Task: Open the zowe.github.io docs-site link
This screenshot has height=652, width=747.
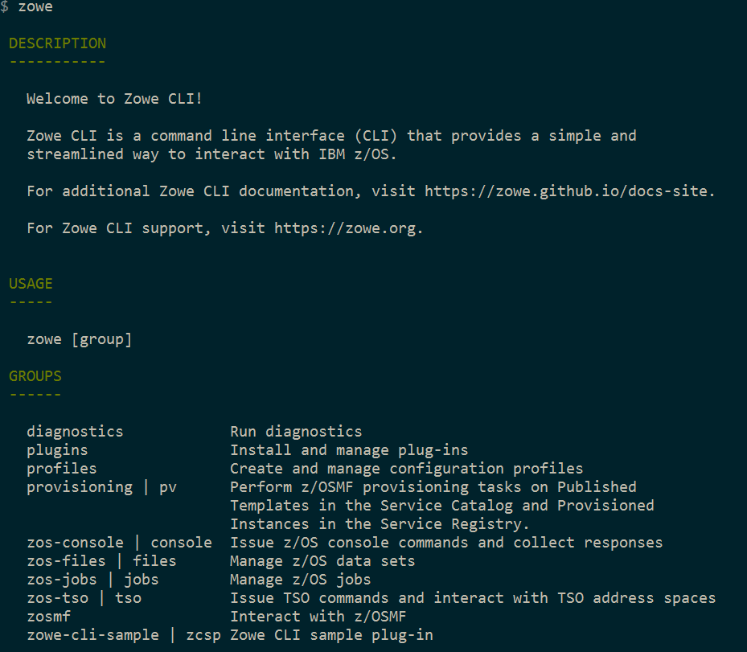Action: [x=569, y=191]
